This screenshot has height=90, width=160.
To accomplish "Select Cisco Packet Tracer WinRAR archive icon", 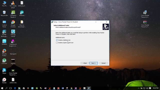I will pyautogui.click(x=145, y=24).
